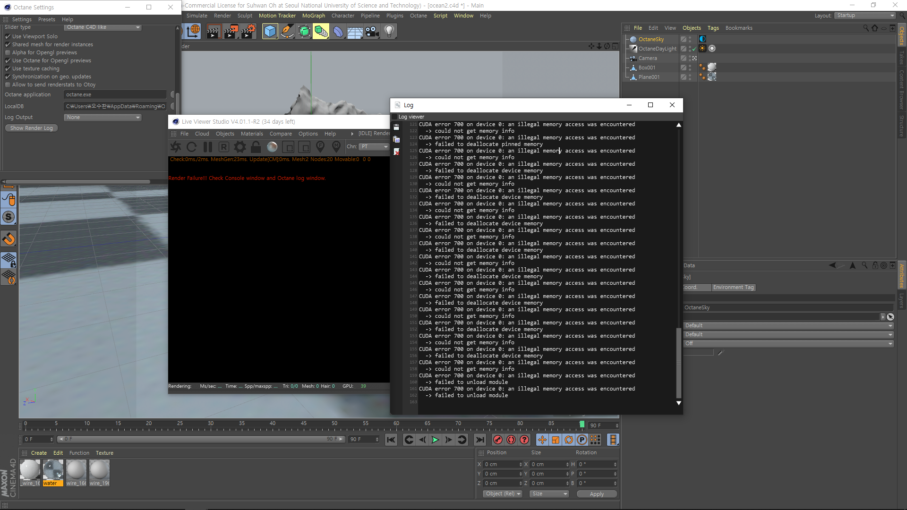
Task: Click the focus picker F pin icon
Action: point(320,147)
